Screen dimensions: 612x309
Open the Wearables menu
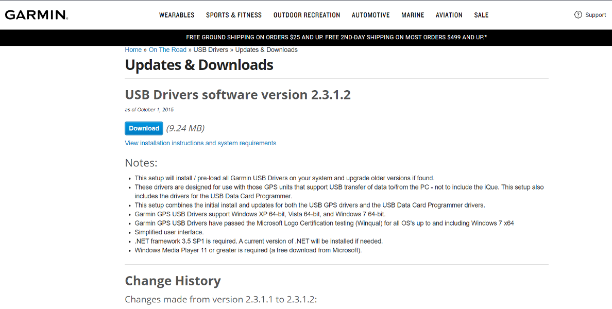[x=176, y=15]
